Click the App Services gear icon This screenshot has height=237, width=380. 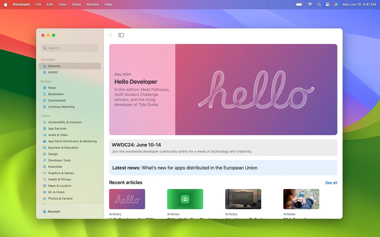44,129
